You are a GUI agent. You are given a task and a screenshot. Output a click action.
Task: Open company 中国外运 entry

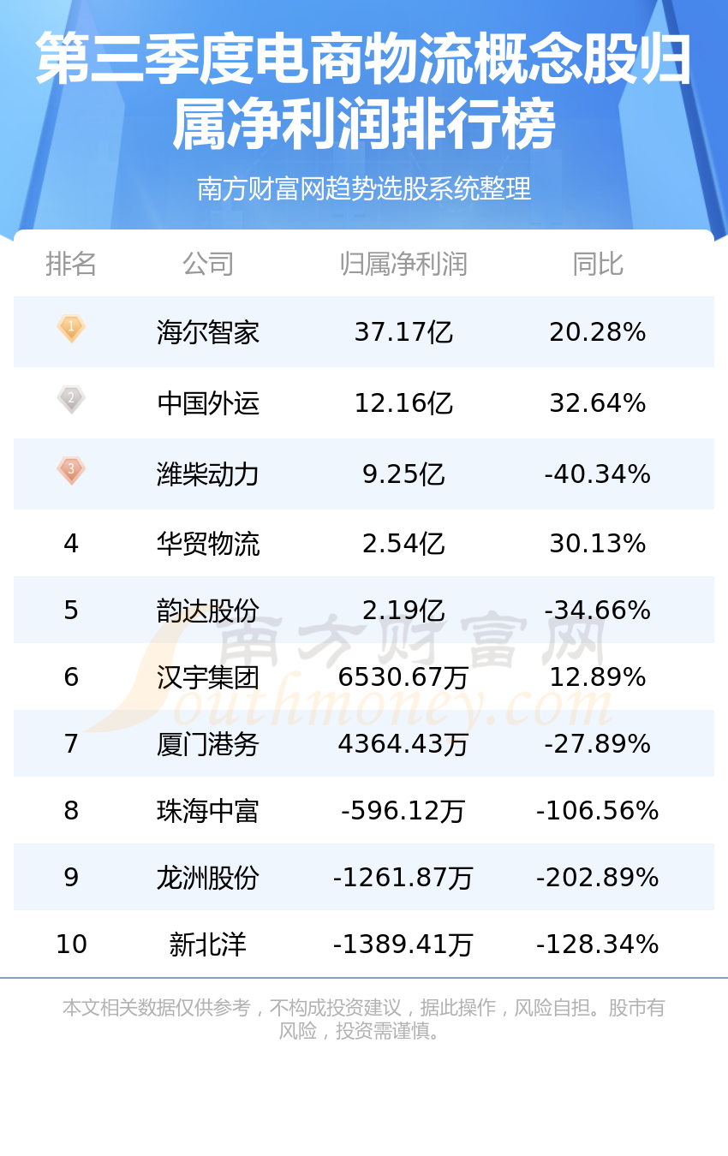point(208,403)
